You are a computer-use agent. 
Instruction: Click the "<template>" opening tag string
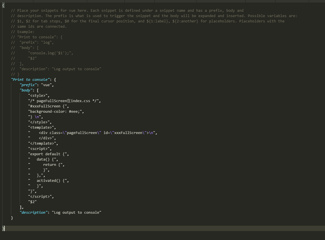pyautogui.click(x=41, y=128)
